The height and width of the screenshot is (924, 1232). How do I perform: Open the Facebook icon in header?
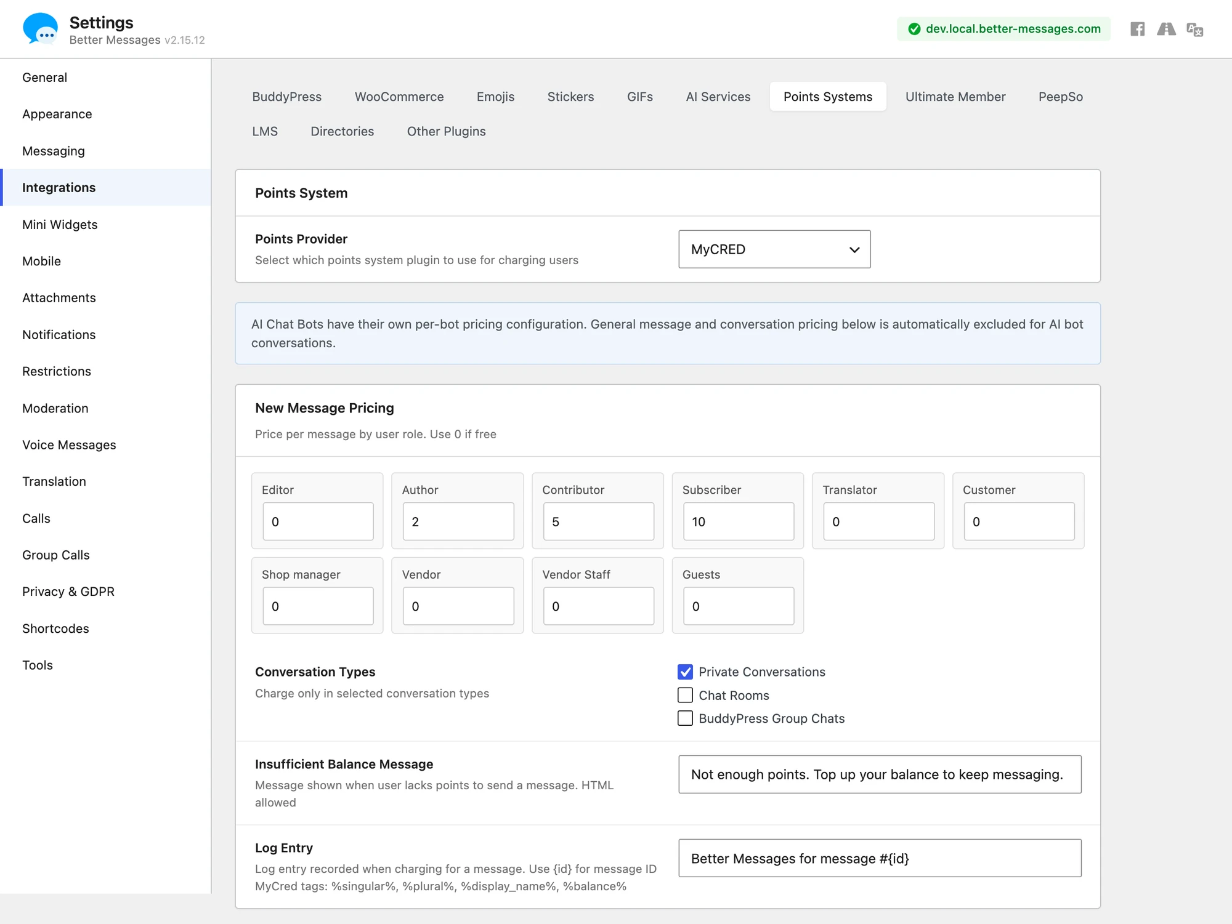point(1137,29)
